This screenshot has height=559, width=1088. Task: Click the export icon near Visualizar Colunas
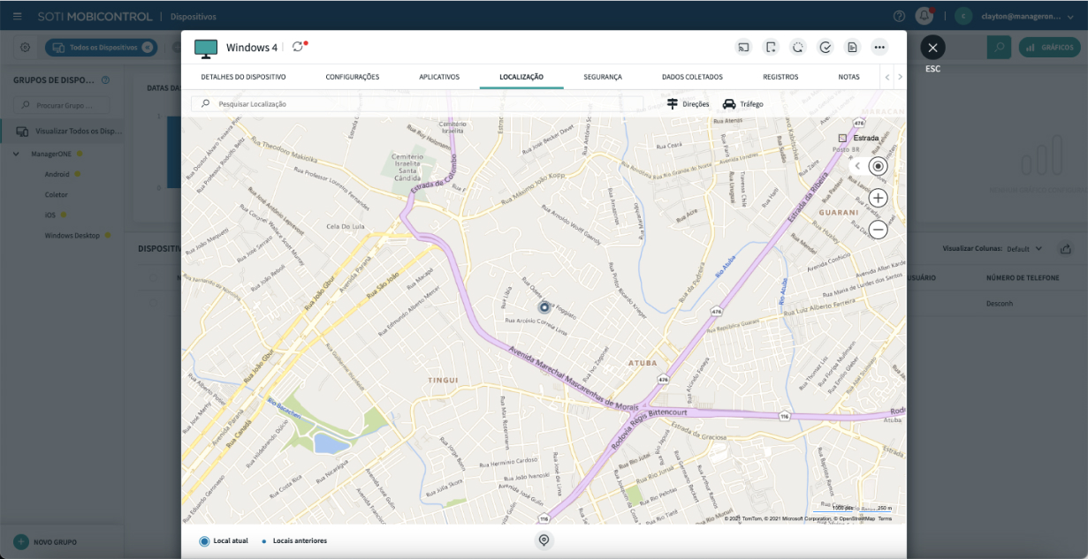click(x=1066, y=248)
